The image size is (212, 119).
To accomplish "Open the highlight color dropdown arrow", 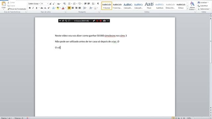I will 60,8.
